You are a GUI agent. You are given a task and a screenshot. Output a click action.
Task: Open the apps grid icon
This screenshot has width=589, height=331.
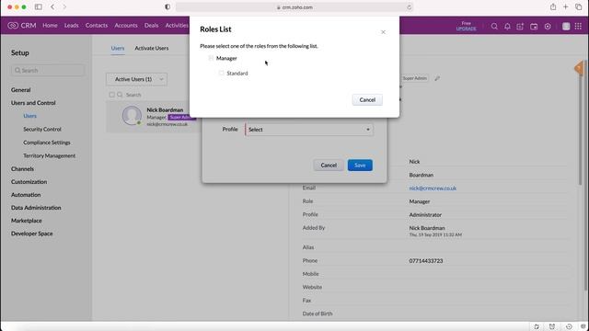[x=579, y=26]
